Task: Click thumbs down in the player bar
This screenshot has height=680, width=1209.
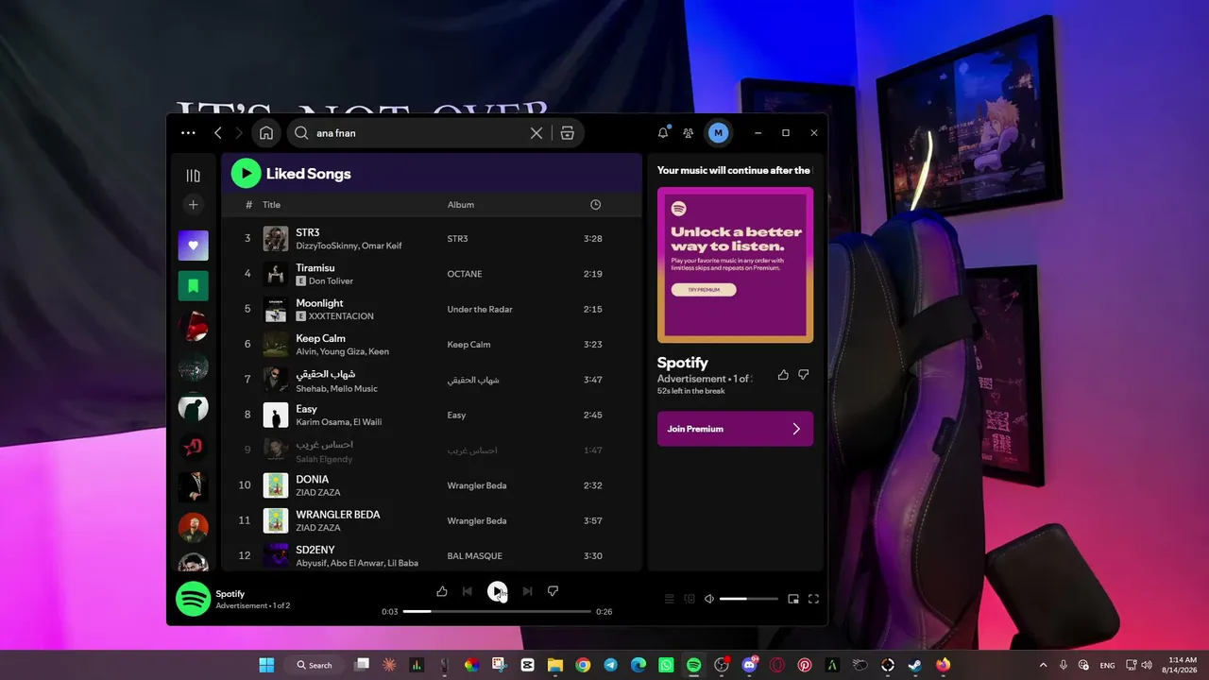Action: click(x=553, y=591)
